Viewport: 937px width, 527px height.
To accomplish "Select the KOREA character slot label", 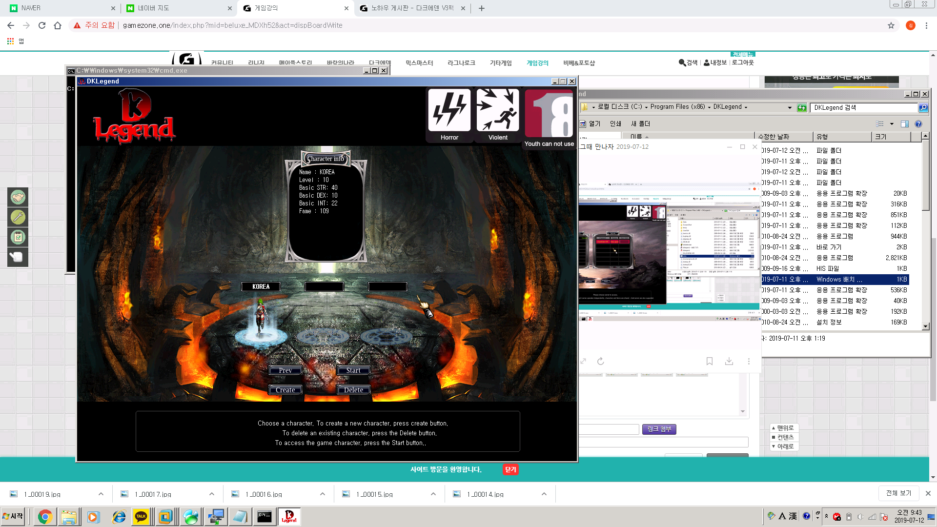I will point(261,286).
